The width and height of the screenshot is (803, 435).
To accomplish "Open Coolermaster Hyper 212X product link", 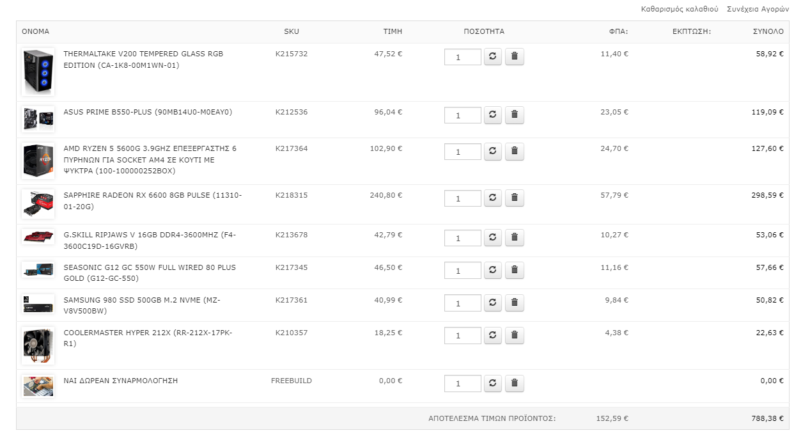I will coord(148,338).
